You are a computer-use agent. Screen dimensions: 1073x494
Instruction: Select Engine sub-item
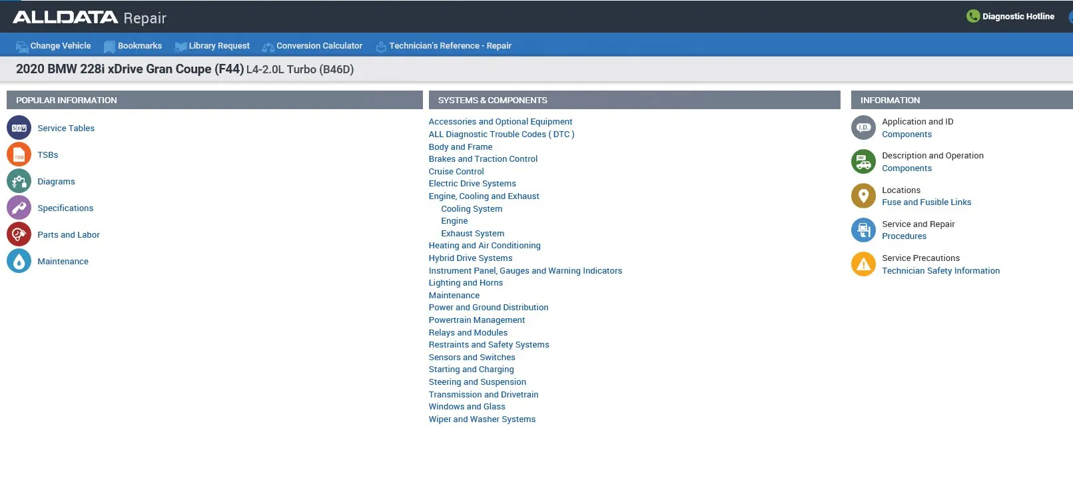pyautogui.click(x=454, y=221)
